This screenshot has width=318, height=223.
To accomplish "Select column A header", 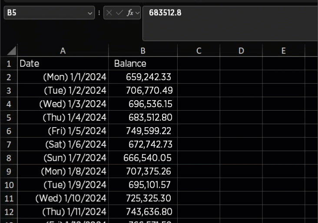I will click(63, 51).
